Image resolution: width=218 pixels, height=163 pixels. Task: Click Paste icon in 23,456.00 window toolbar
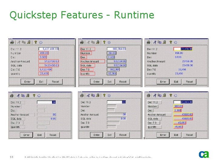click(x=164, y=42)
